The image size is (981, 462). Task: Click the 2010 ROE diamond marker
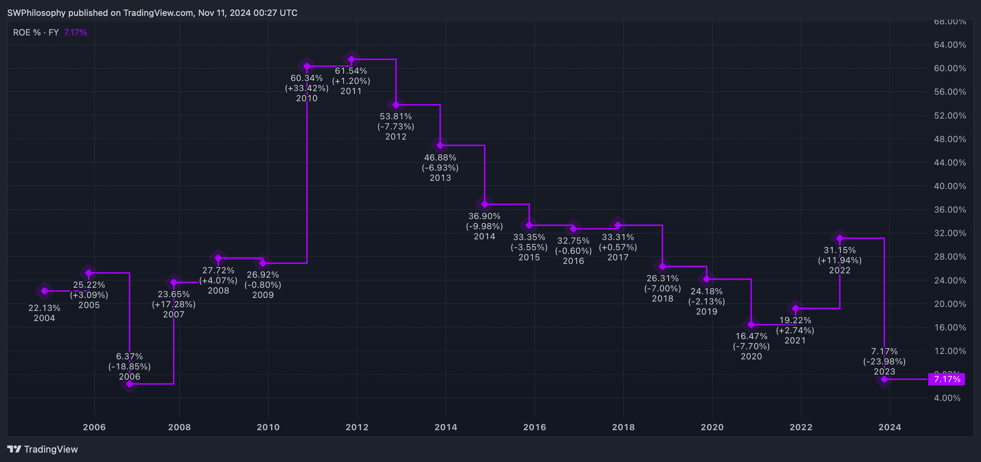pos(307,66)
